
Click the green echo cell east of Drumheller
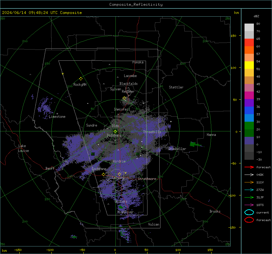pos(194,144)
